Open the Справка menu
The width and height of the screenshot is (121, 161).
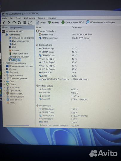(x=52, y=18)
